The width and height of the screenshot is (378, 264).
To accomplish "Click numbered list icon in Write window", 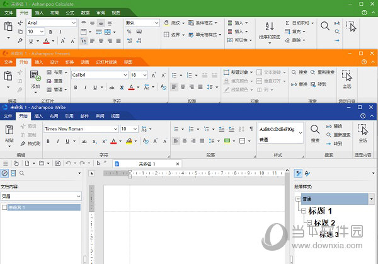I will pos(191,129).
